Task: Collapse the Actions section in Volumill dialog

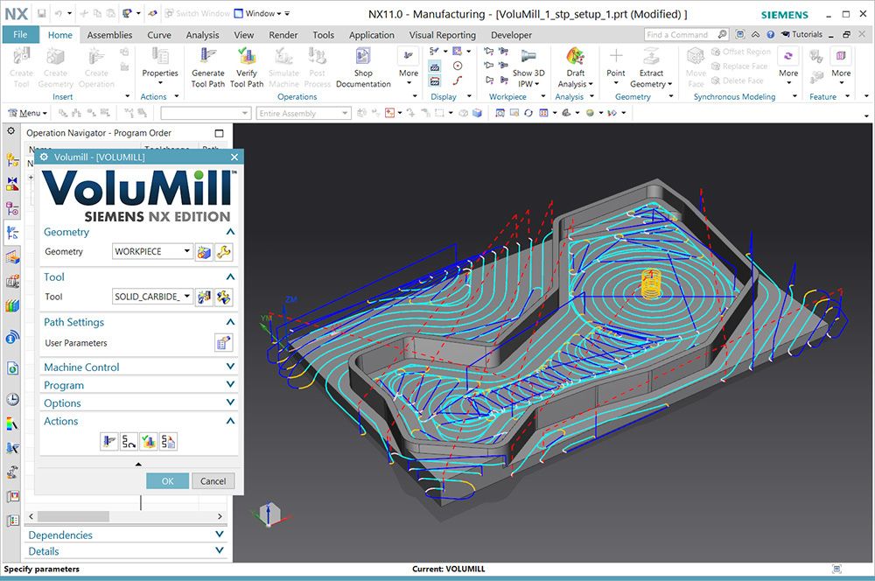Action: pyautogui.click(x=230, y=421)
